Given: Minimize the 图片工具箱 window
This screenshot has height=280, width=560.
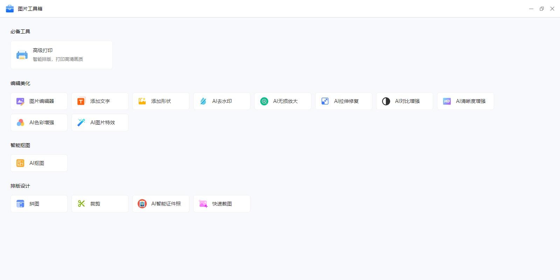Looking at the screenshot, I should point(531,9).
